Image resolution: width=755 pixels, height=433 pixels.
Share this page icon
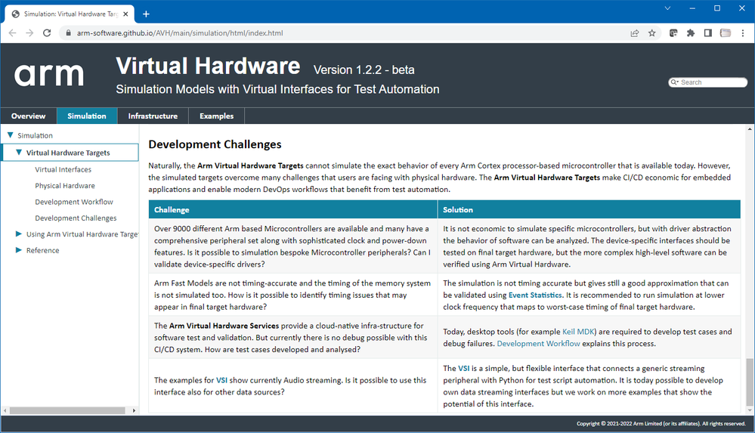[x=635, y=32]
